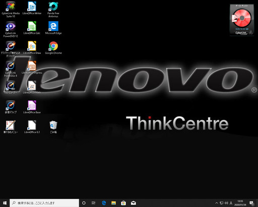
Task: Click the CyberLink red disc burning gadget
Action: [x=242, y=20]
